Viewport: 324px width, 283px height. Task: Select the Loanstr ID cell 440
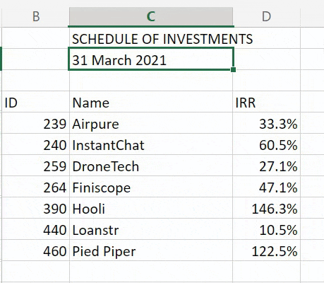(x=36, y=229)
